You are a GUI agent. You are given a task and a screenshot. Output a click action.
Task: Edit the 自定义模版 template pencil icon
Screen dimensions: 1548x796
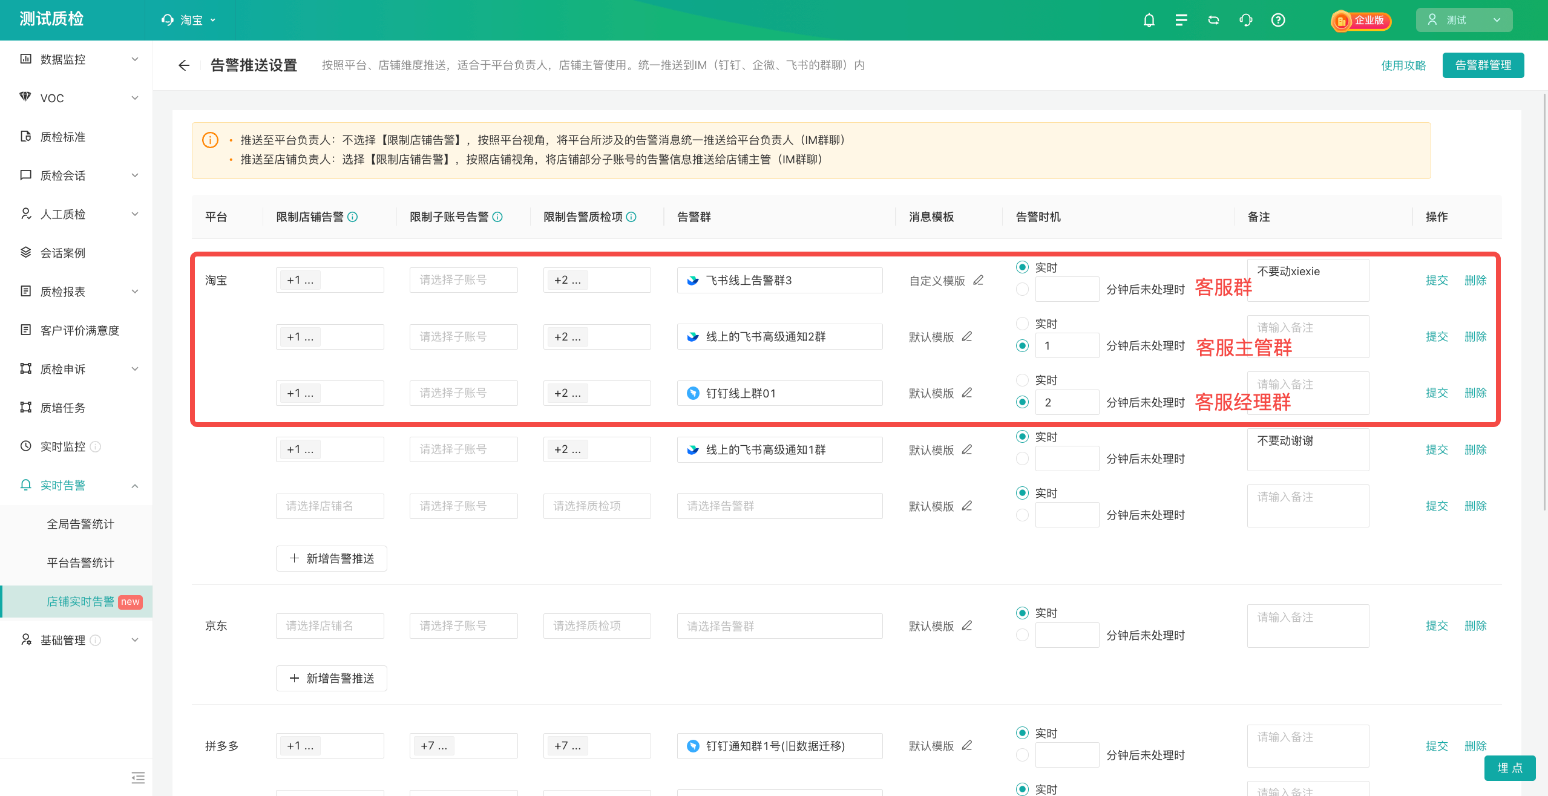point(978,280)
